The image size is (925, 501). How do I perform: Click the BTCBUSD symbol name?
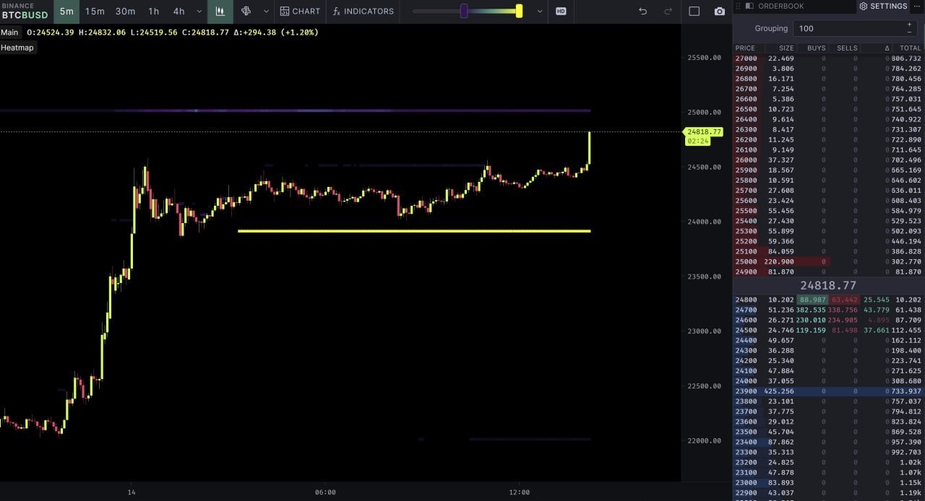tap(24, 13)
